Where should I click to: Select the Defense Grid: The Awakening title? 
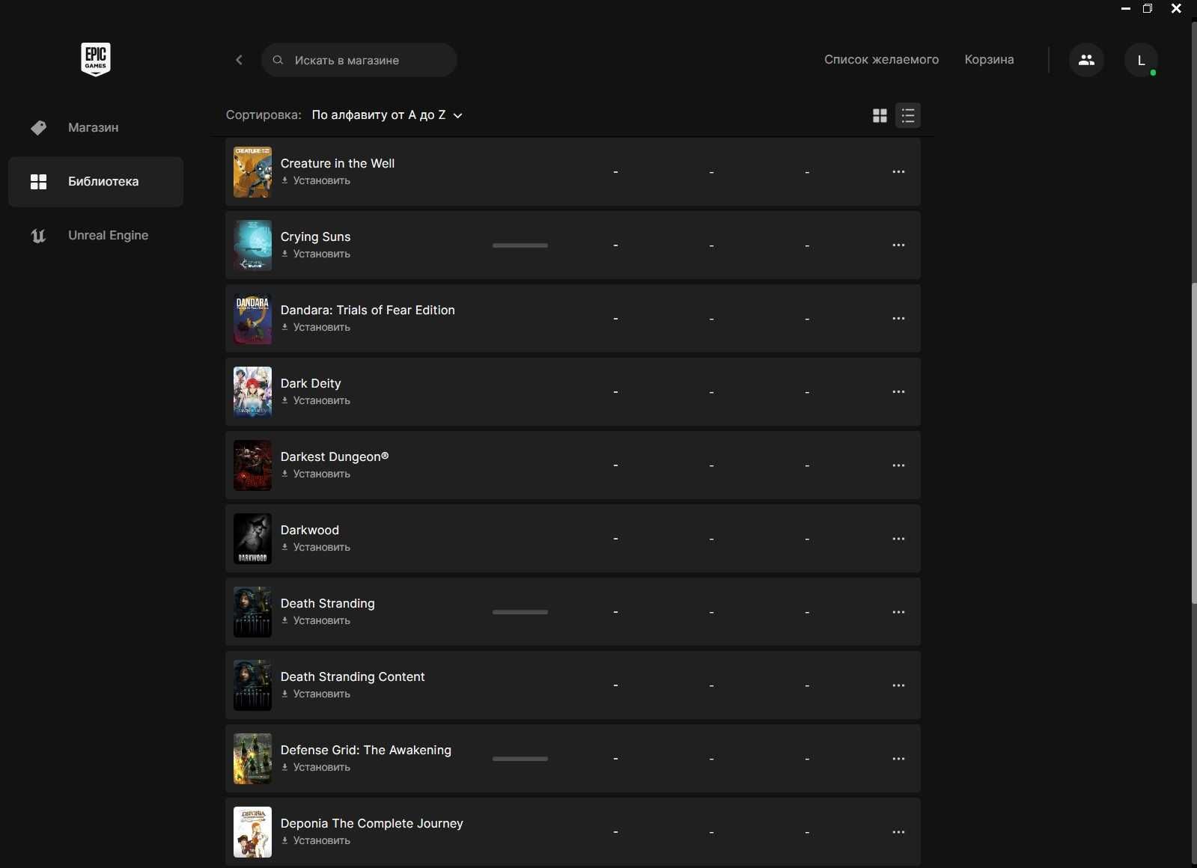pyautogui.click(x=366, y=750)
